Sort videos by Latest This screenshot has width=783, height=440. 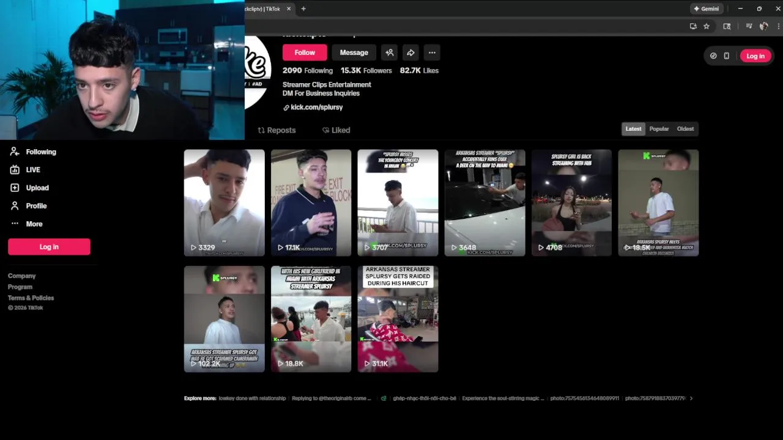[634, 129]
